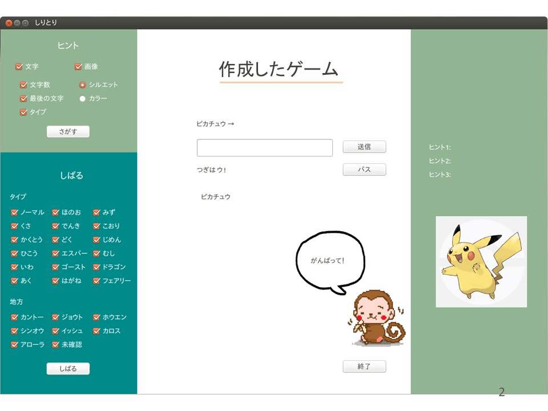Click the ヒント2: label
The width and height of the screenshot is (548, 411).
coord(440,161)
